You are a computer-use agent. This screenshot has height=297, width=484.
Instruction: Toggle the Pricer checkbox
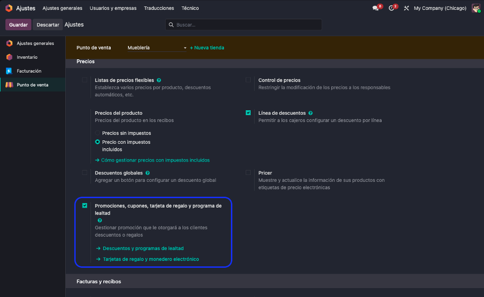(x=248, y=172)
